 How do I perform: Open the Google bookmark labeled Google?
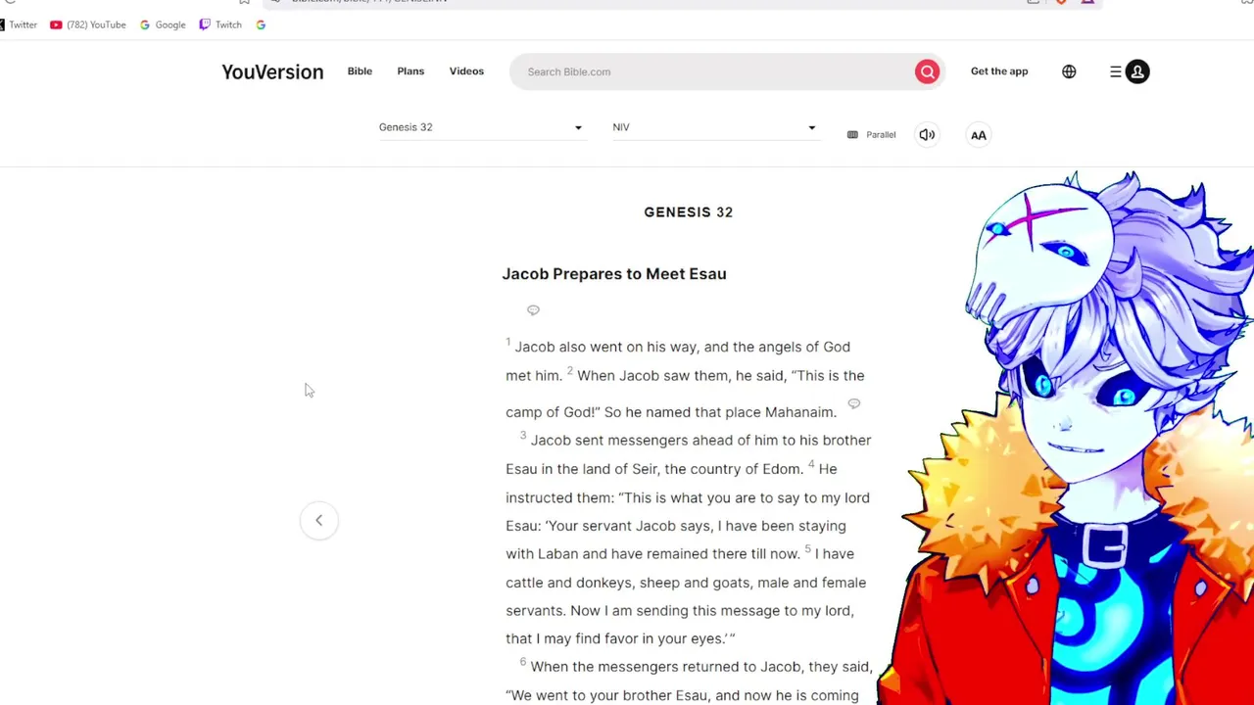[163, 24]
